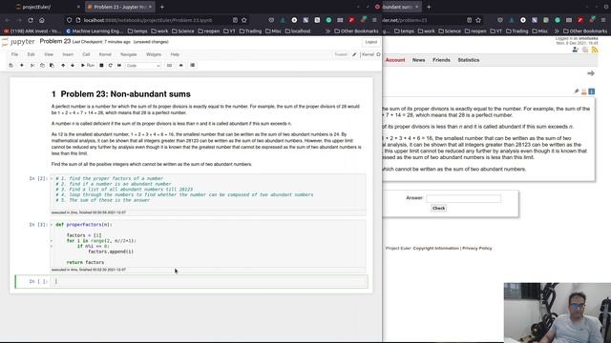Switch to the projectEuler/ browser tab

pyautogui.click(x=44, y=7)
